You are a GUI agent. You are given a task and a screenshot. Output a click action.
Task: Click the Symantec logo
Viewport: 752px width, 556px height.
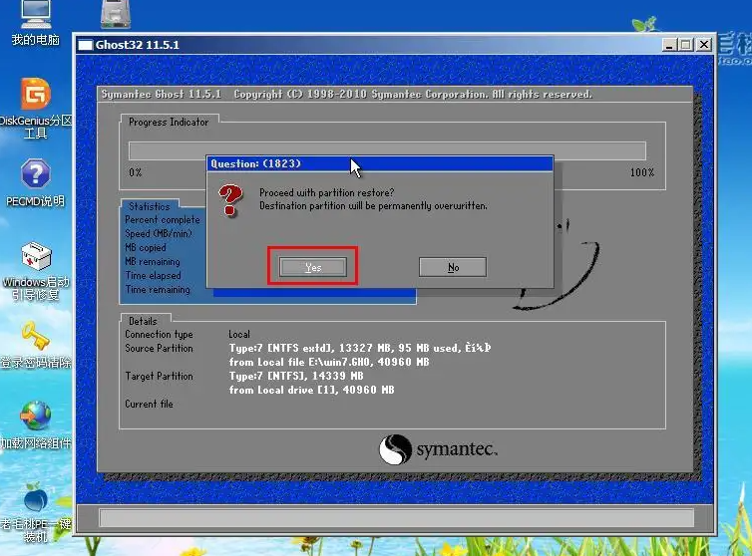tap(439, 449)
